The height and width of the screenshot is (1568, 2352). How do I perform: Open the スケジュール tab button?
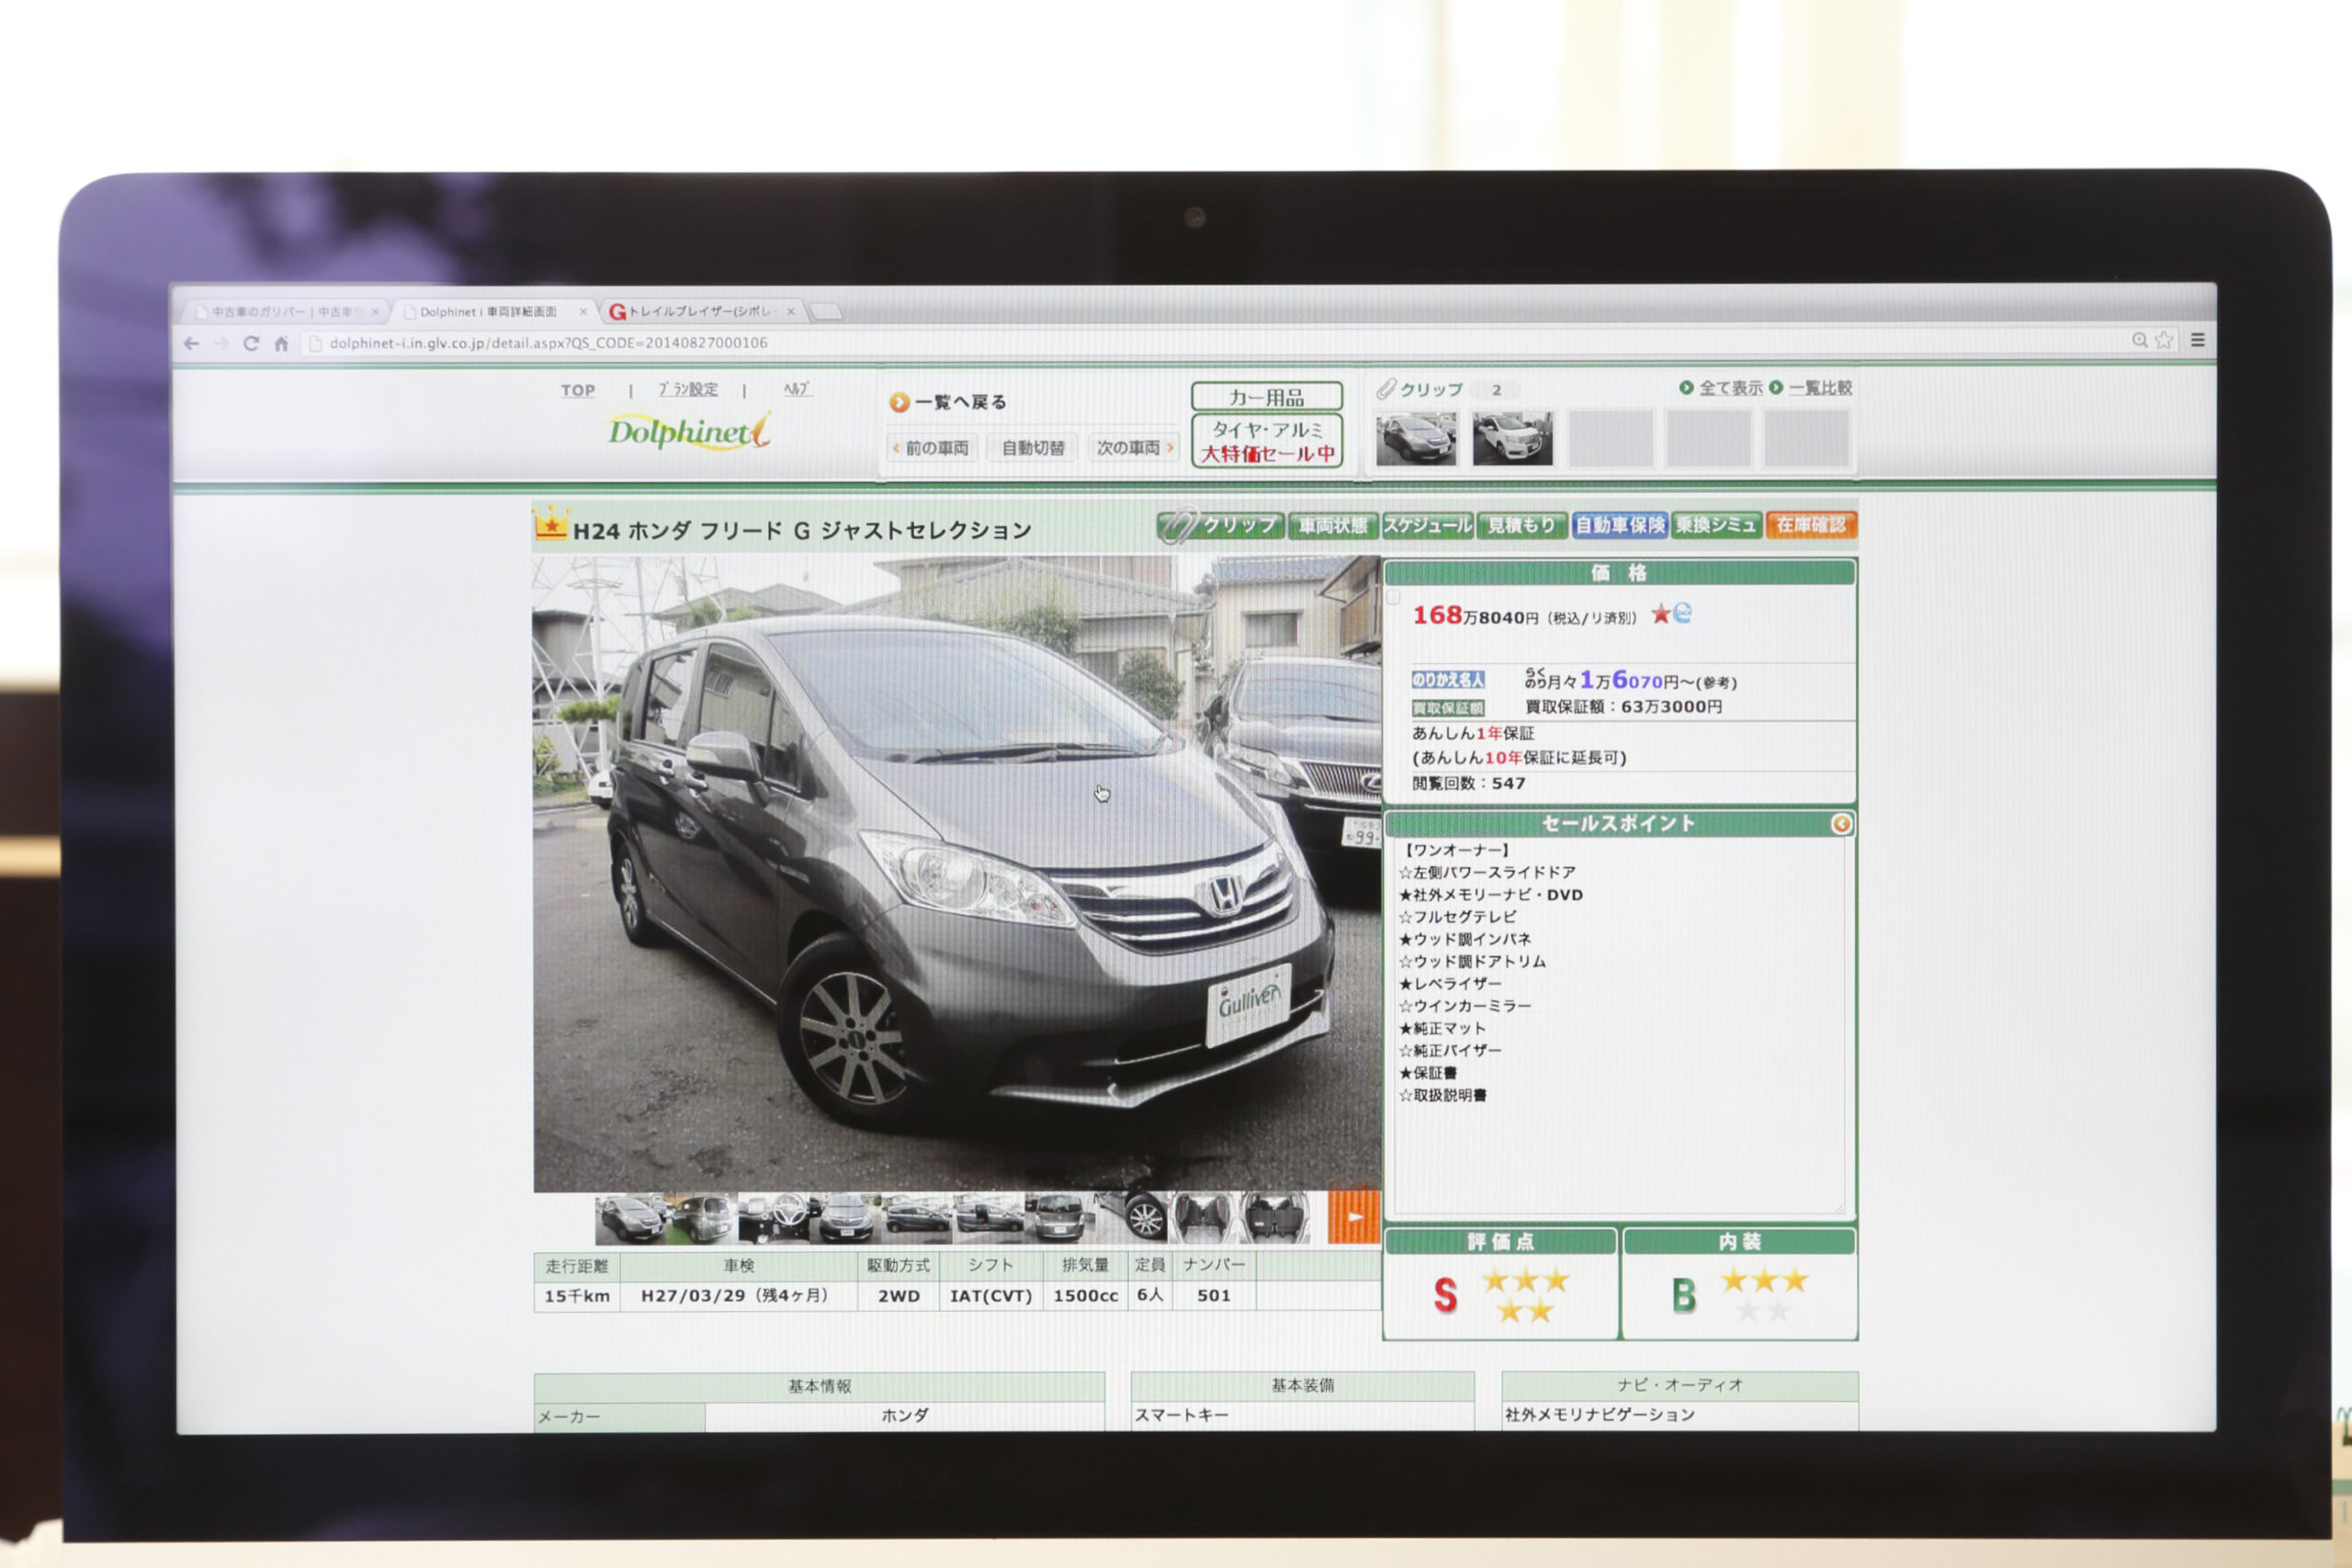coord(1428,525)
